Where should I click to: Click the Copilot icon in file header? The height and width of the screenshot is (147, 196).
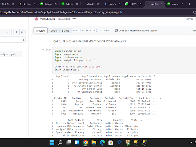(x=116, y=30)
